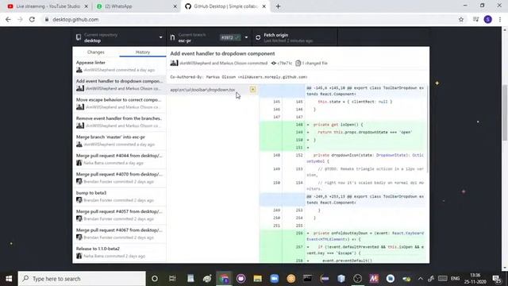Click the 1 changed file label
Viewport: 508px width, 286px height.
(x=314, y=64)
